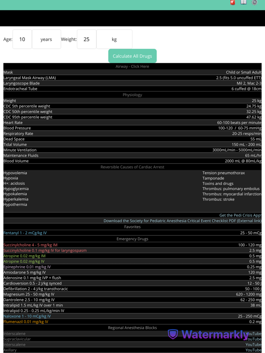This screenshot has width=265, height=353.
Task: Click the Weight value field showing 25
Action: pos(86,39)
